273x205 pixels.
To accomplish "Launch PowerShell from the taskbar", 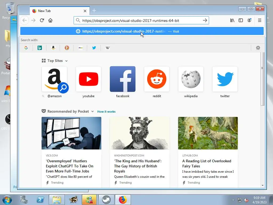I will (40, 200).
